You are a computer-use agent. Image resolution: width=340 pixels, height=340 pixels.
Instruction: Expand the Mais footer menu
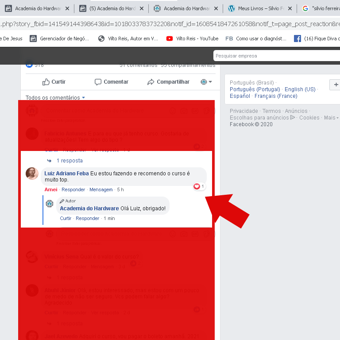[331, 117]
